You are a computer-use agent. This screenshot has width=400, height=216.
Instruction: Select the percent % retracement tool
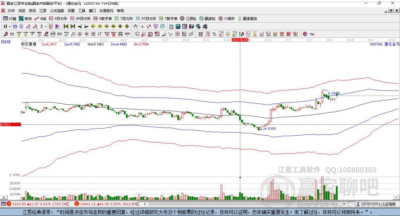click(x=214, y=34)
